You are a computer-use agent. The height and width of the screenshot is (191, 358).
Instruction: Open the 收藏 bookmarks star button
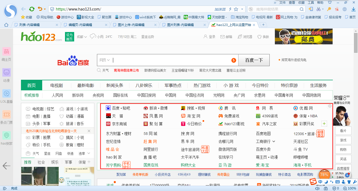(x=26, y=17)
